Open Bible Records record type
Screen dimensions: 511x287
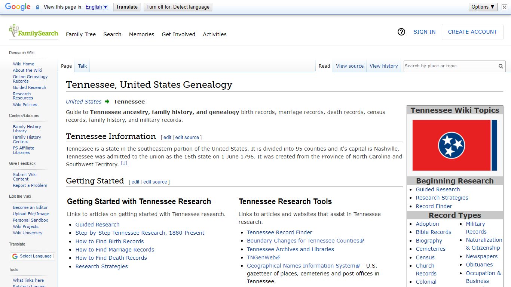[x=434, y=232]
